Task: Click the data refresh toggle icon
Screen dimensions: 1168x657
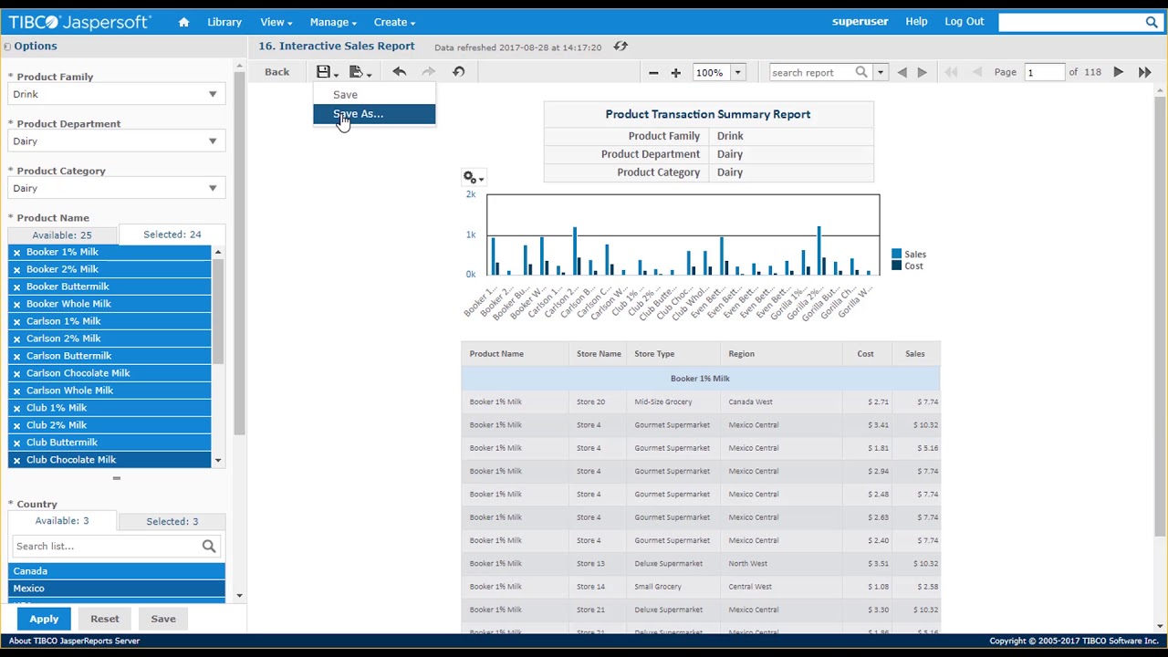Action: (620, 47)
